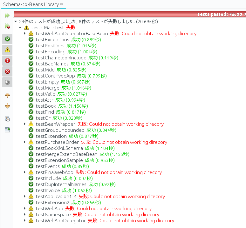246x228 pixels.
Task: Click warning icon of testApplication1_4
Action: (31, 196)
